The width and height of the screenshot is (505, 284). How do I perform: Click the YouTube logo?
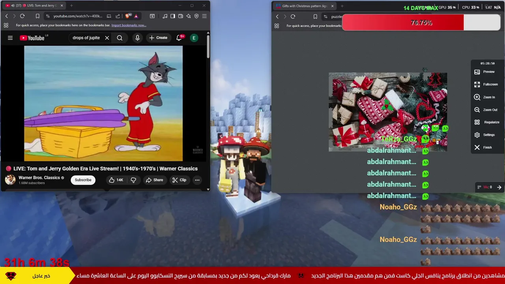click(32, 38)
